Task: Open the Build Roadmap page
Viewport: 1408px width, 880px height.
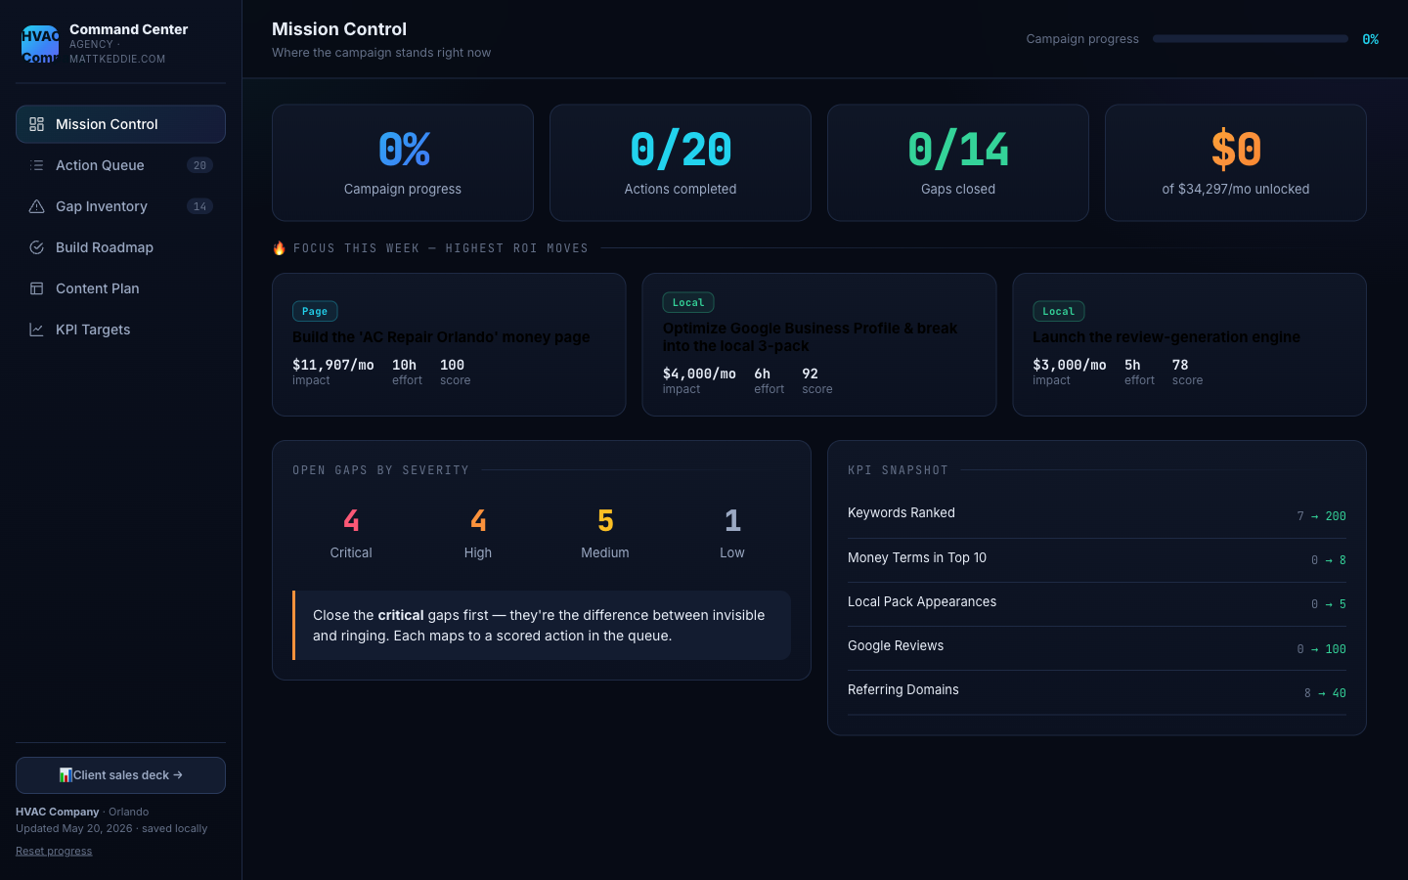Action: 120,247
